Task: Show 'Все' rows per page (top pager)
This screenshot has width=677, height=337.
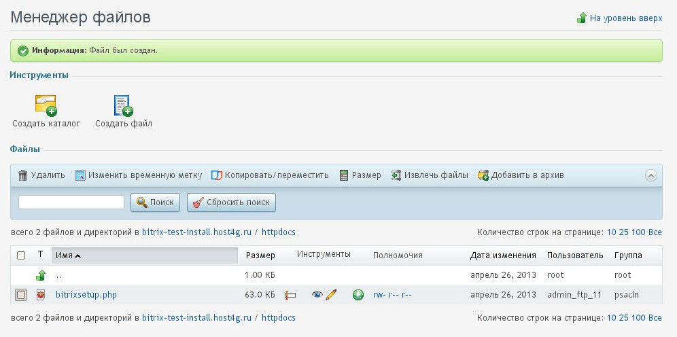Action: pyautogui.click(x=655, y=232)
